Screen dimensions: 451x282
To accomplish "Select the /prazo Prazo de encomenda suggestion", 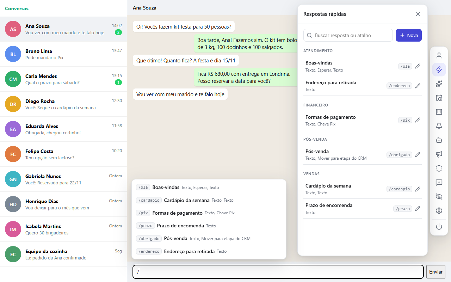I will (209, 226).
